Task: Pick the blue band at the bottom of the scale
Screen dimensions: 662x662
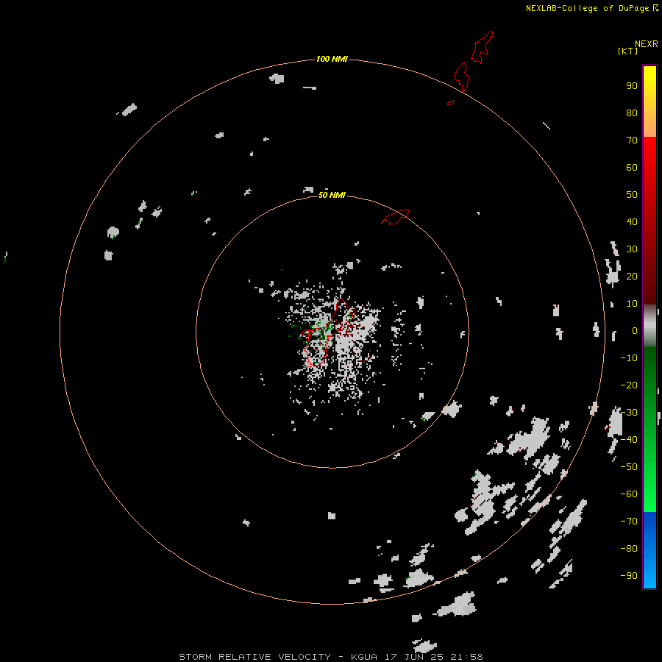Action: point(649,550)
